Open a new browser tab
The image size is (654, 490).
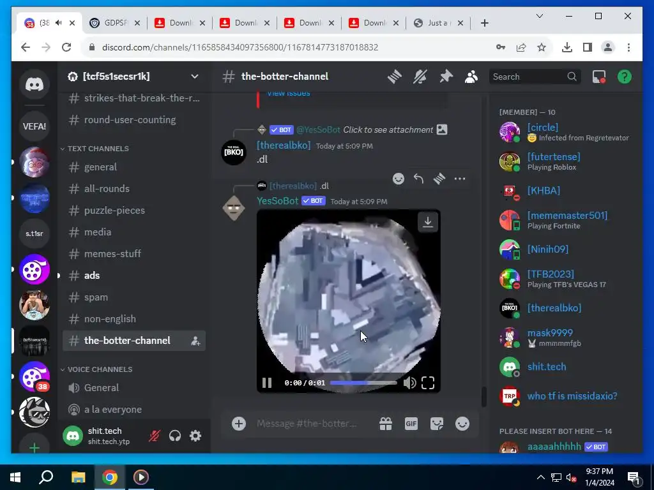[x=484, y=23]
